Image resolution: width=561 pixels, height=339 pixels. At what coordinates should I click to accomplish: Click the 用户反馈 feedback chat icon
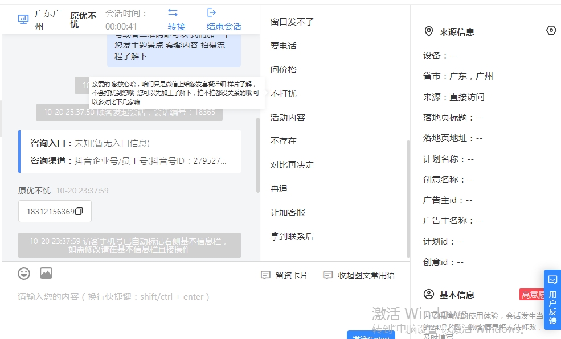(552, 280)
